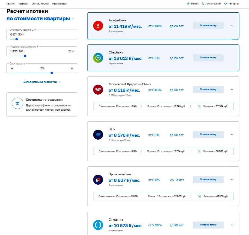Open the Проекты menu
This screenshot has height=235, width=249.
11,4
